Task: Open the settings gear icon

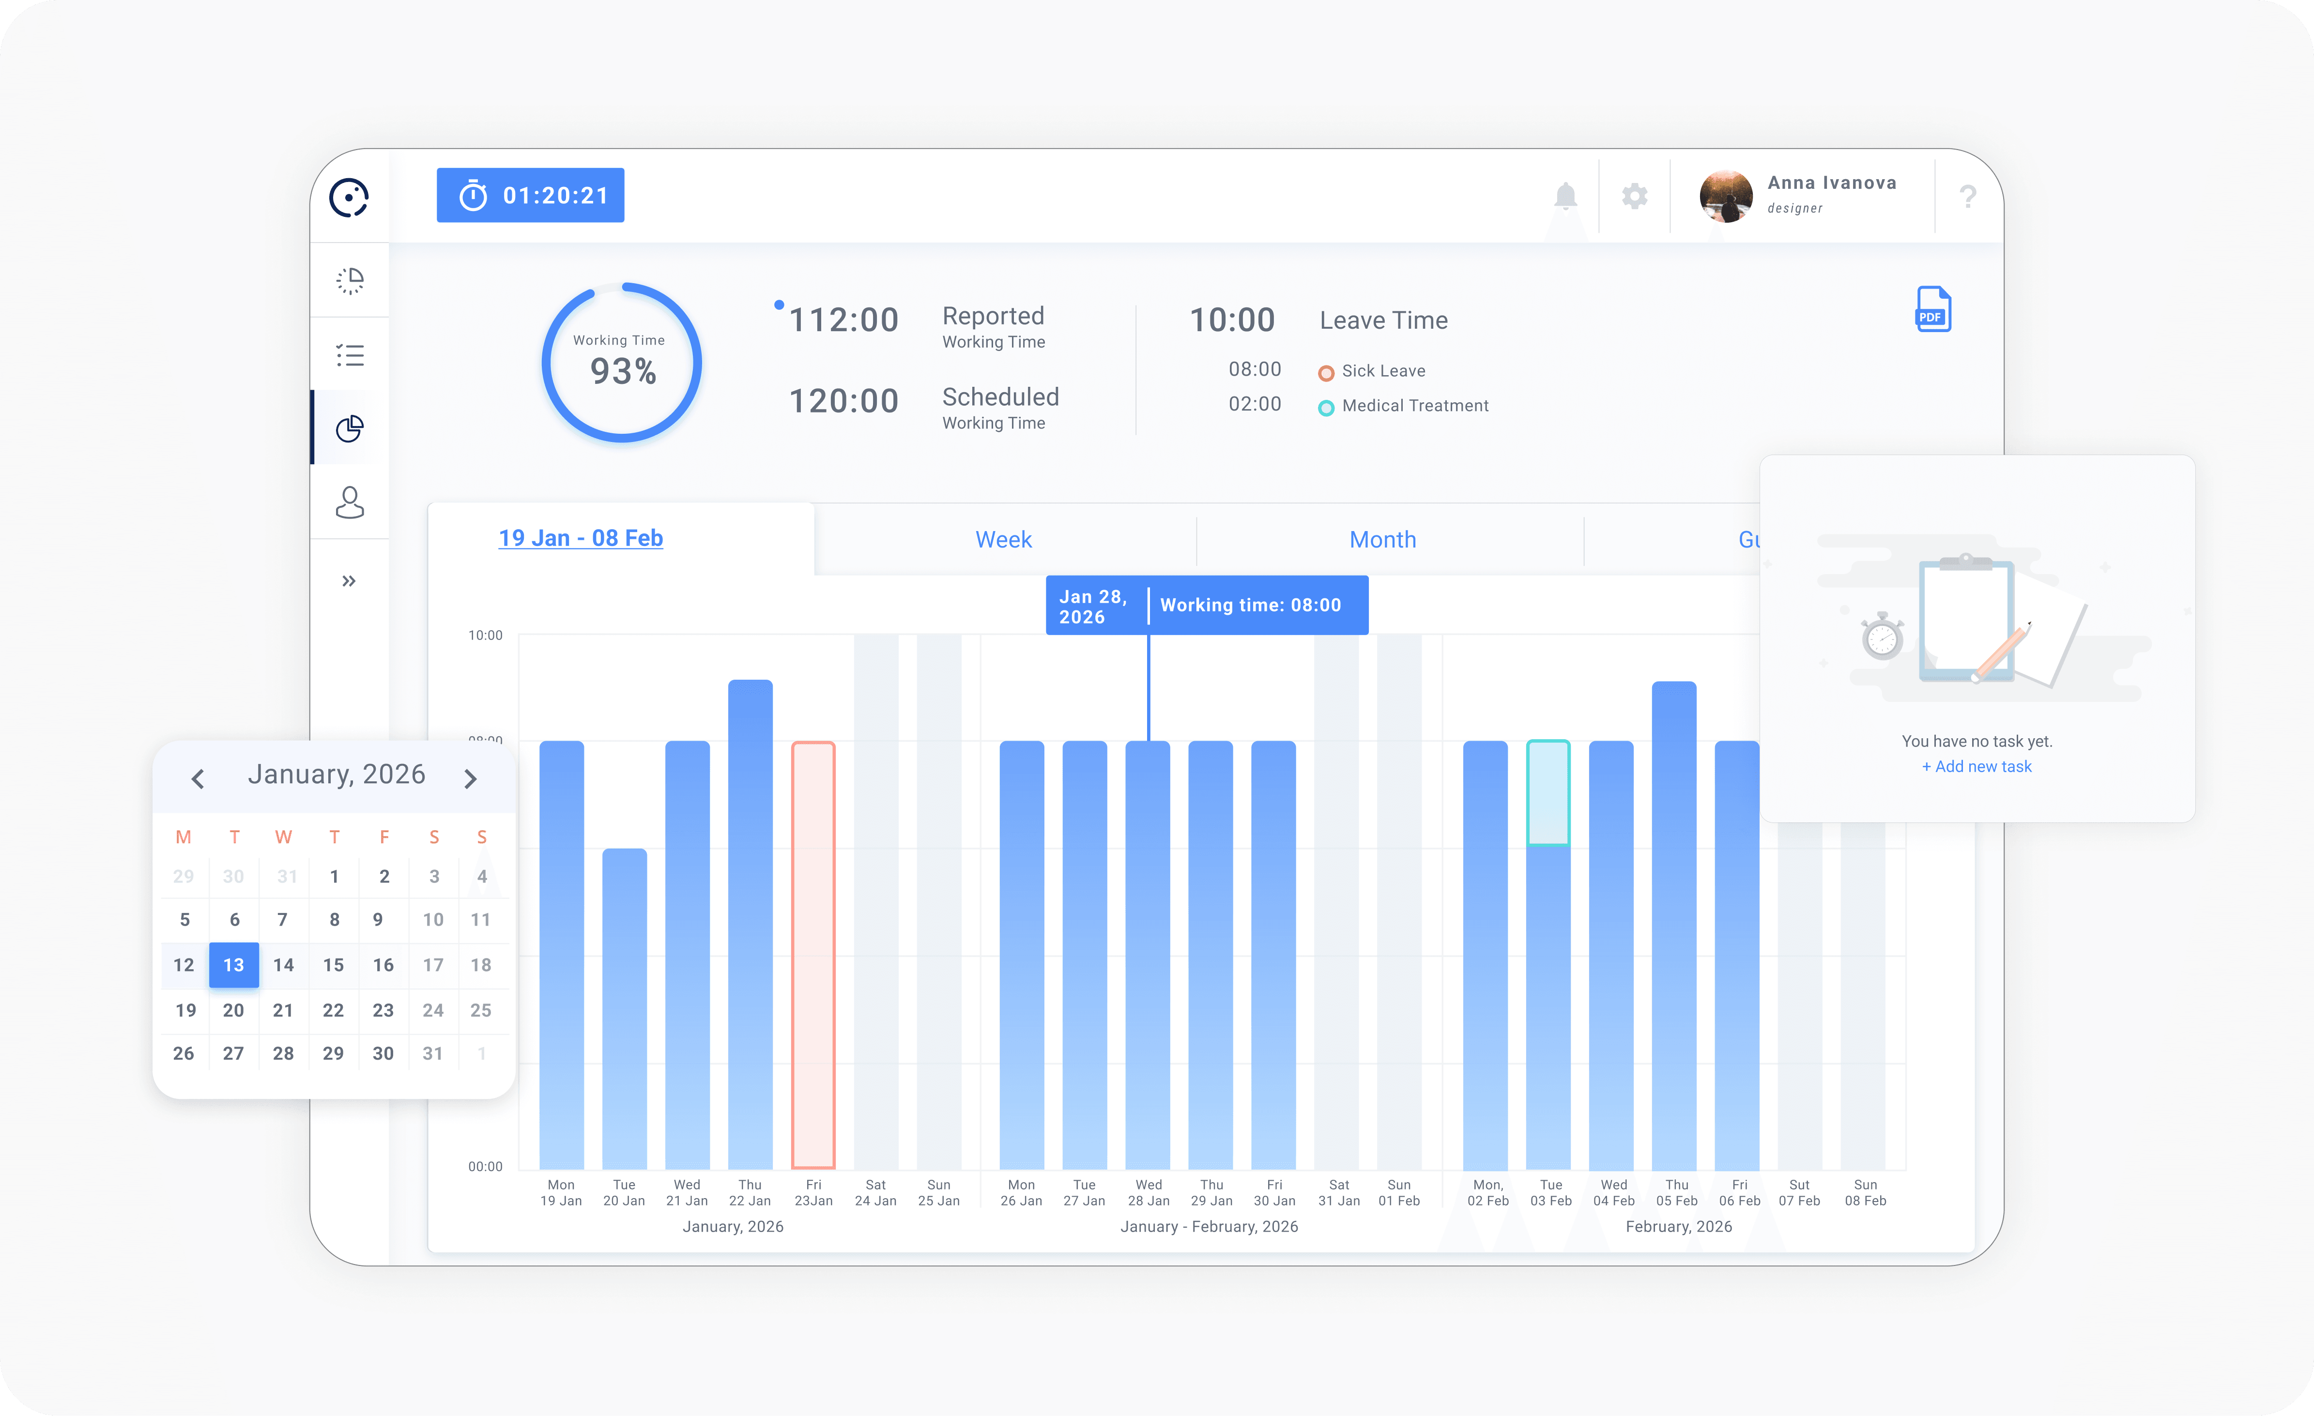Action: (x=1634, y=196)
